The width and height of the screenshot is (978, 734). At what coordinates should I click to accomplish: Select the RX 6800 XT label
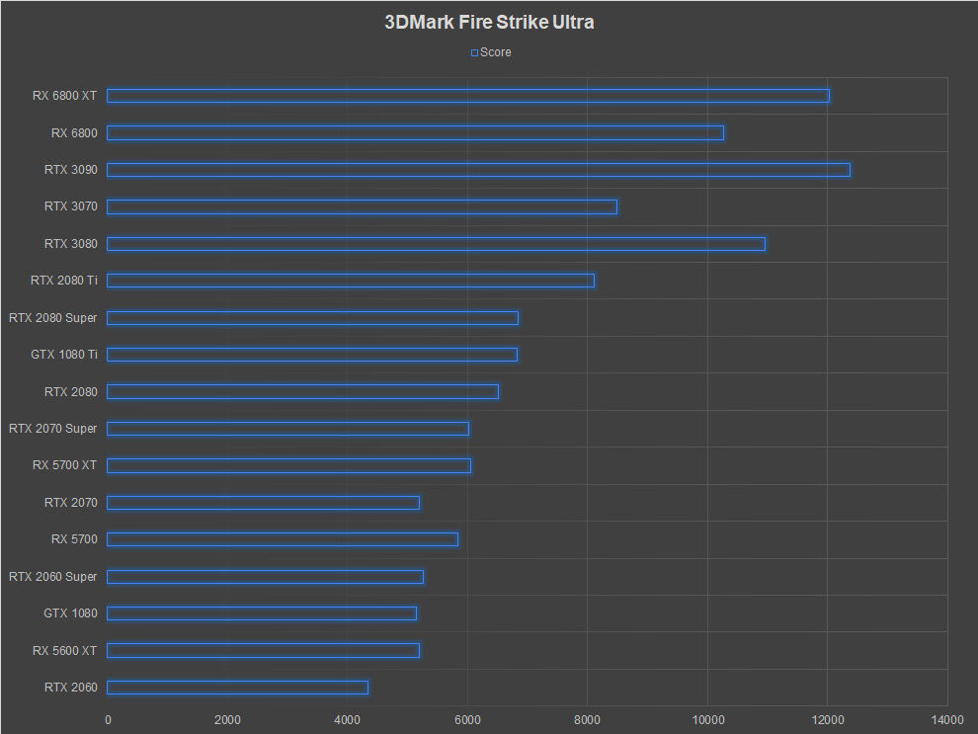click(x=64, y=96)
